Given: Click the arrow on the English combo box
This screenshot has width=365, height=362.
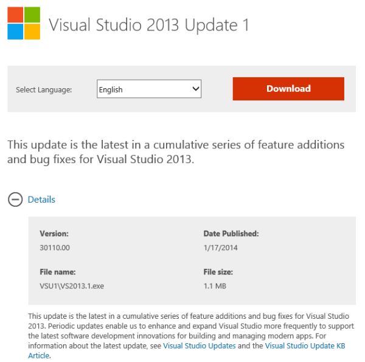Looking at the screenshot, I should [x=196, y=89].
